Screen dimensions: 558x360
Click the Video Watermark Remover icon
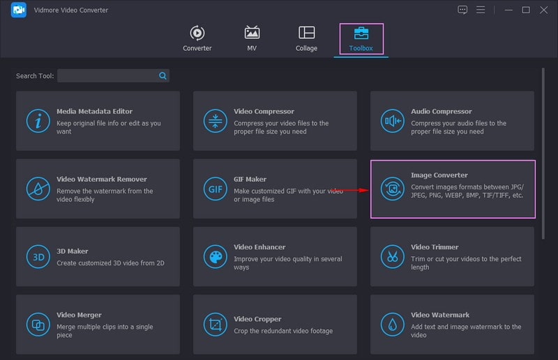pos(38,189)
